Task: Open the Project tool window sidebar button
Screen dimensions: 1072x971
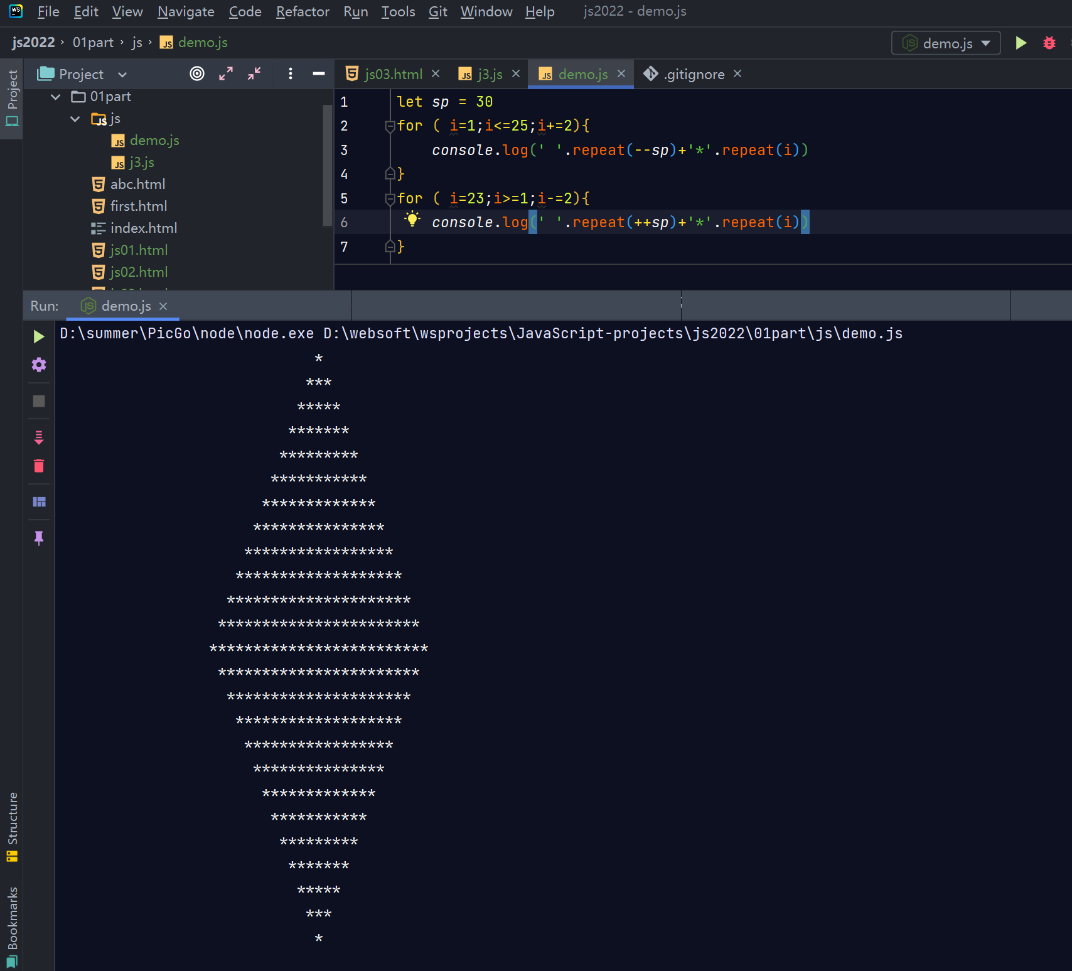Action: point(12,99)
